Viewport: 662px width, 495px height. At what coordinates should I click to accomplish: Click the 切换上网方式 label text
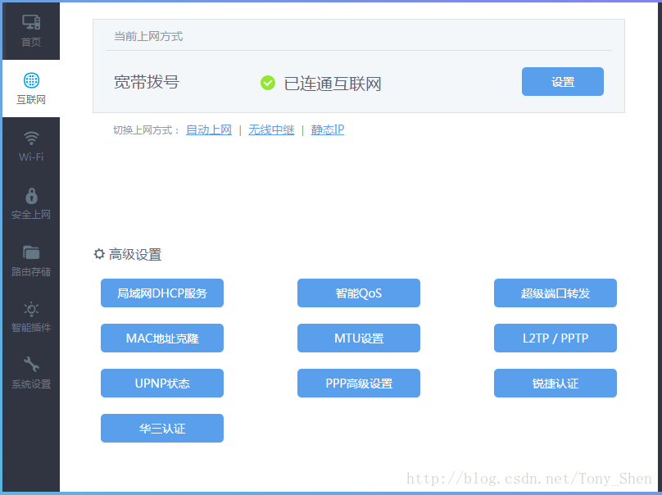click(x=147, y=130)
